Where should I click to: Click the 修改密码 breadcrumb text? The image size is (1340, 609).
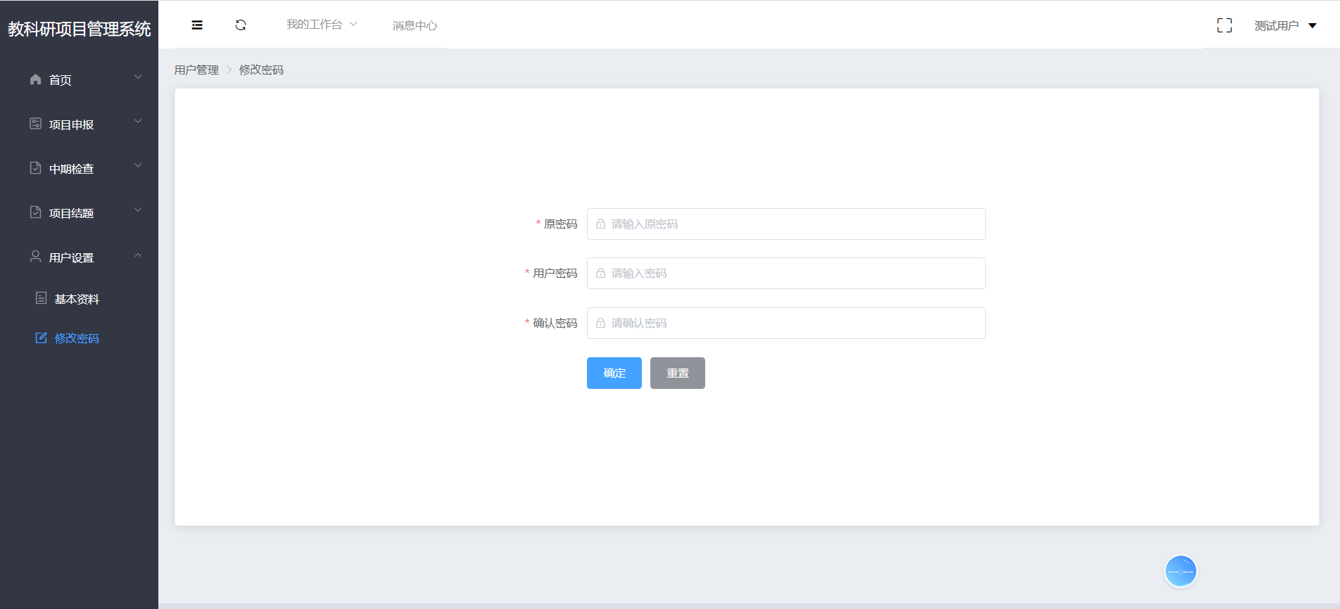click(x=261, y=70)
